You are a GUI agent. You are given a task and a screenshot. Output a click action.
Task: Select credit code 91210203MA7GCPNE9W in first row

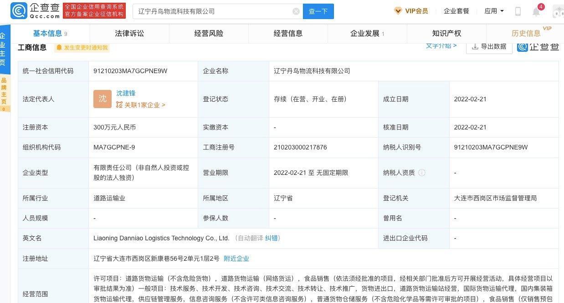(130, 71)
